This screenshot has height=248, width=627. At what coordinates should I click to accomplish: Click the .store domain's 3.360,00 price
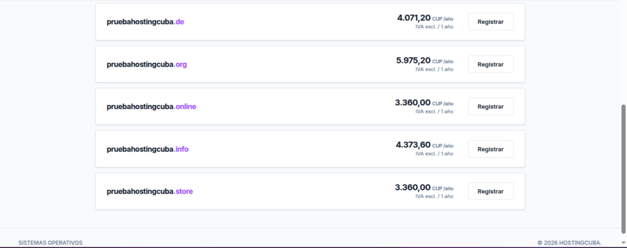[413, 188]
